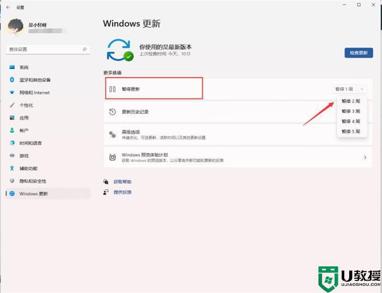Click the 检查更新 button
Screen dimensions: 382x293
359,53
